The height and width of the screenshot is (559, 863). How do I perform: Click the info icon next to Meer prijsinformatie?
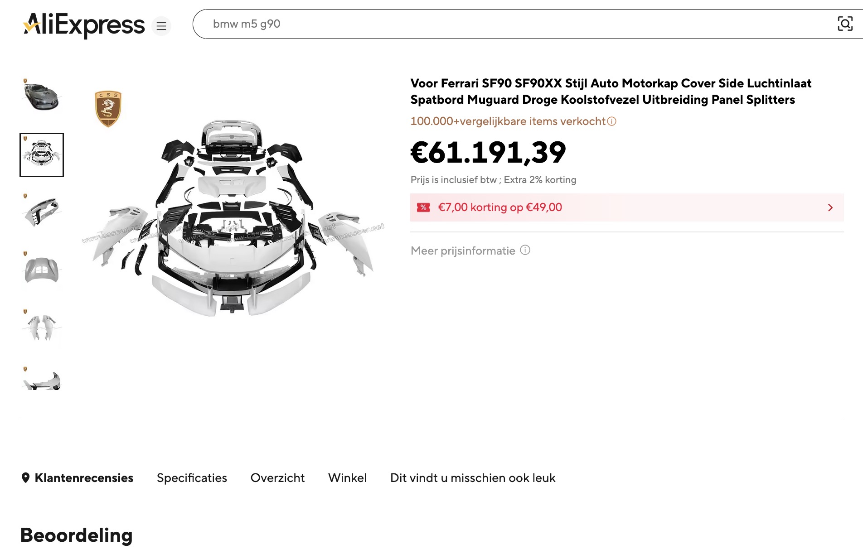coord(525,250)
